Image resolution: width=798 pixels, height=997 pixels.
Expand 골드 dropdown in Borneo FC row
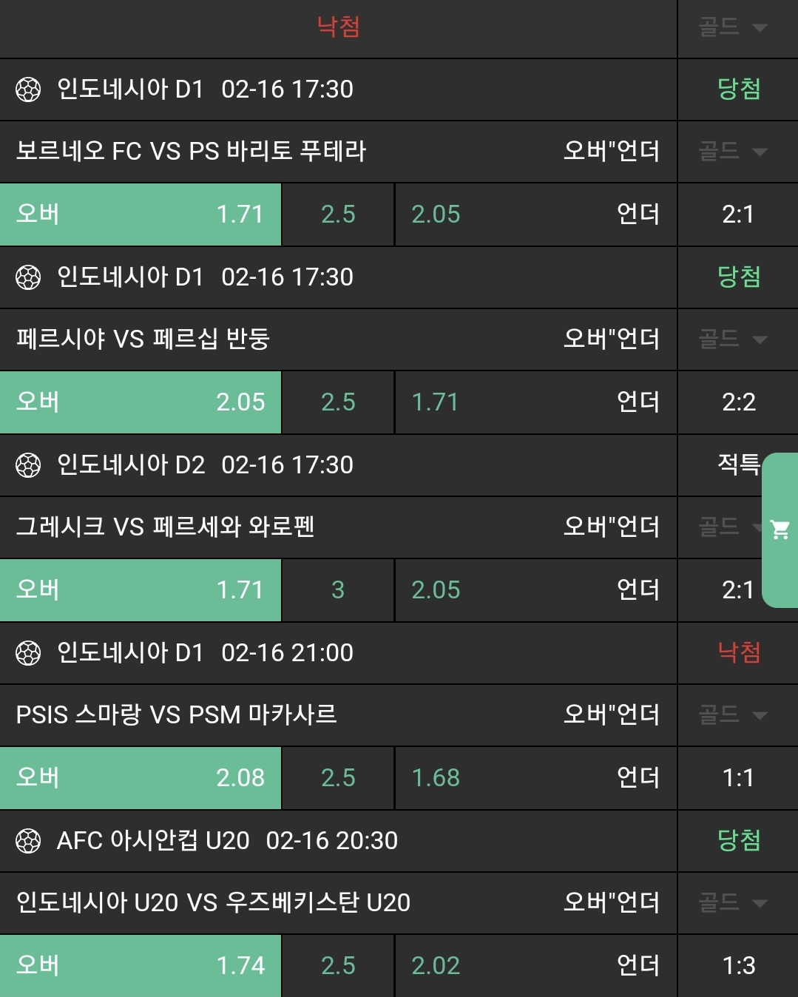coord(733,152)
